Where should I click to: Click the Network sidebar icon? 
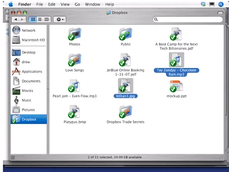(16, 30)
